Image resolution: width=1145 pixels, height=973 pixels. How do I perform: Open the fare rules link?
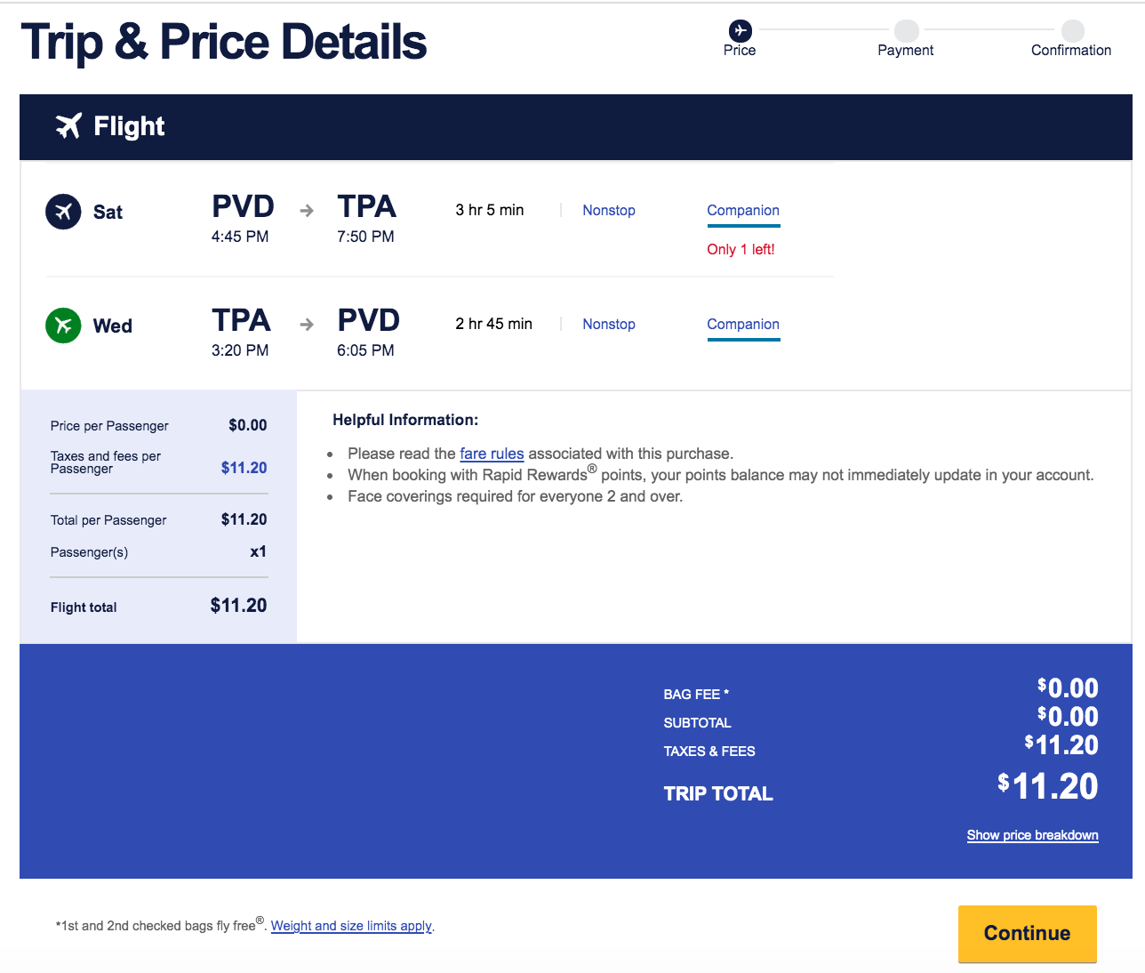click(492, 454)
